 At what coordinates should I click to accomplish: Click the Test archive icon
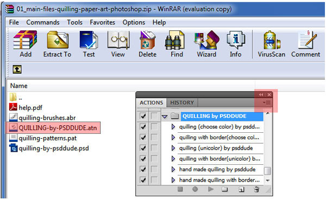coord(89,40)
